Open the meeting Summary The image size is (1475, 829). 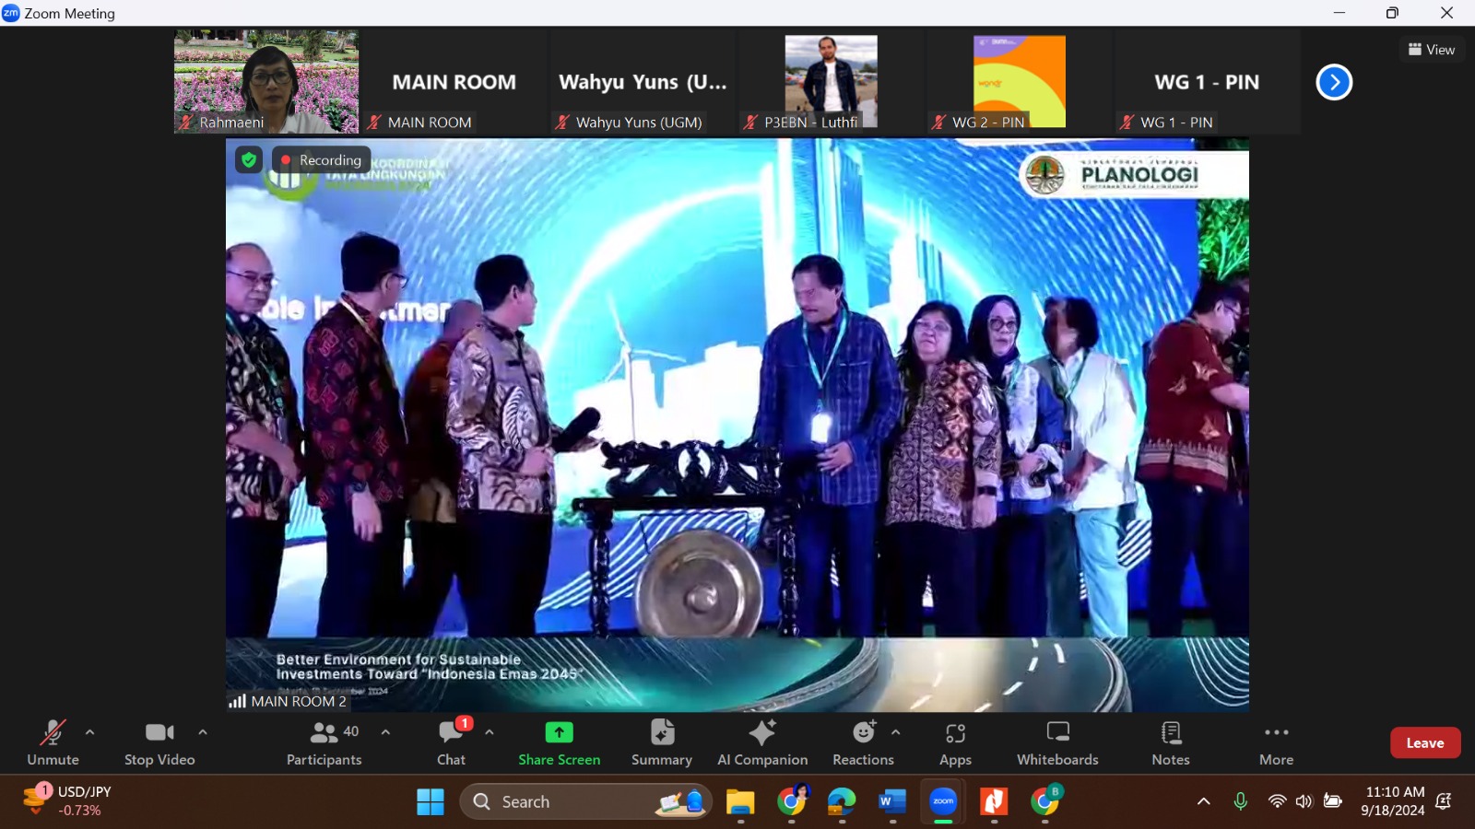point(661,742)
